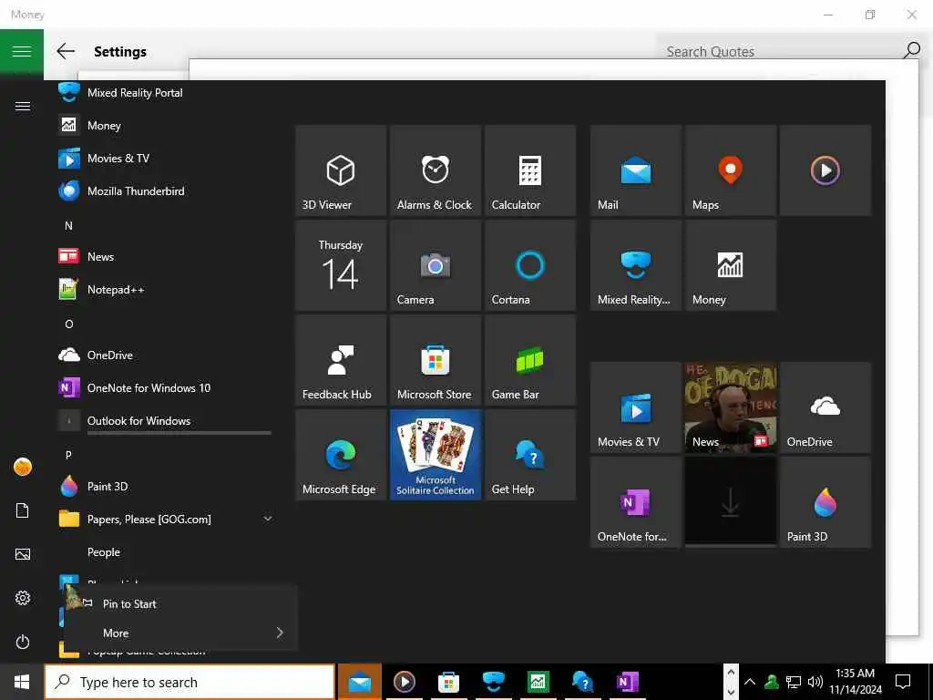
Task: Open the 1:35 AM clock on taskbar
Action: click(x=855, y=682)
